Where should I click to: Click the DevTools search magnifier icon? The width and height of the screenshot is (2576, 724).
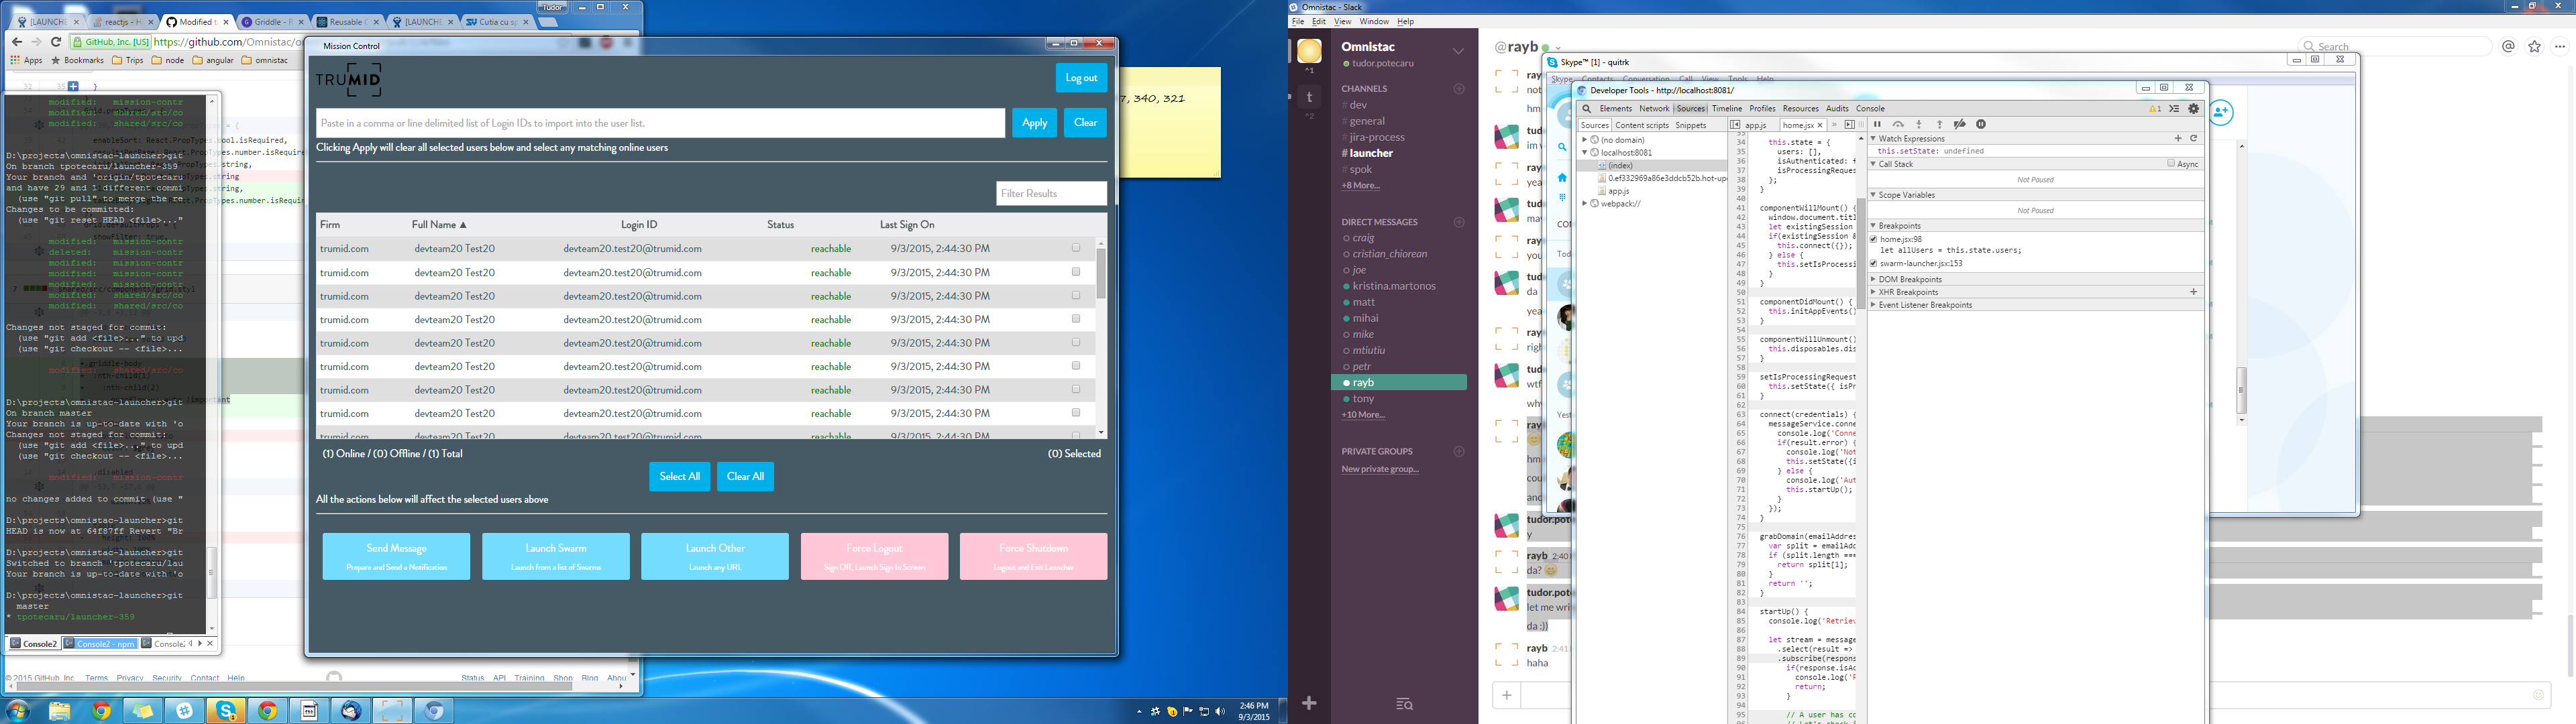point(1586,109)
